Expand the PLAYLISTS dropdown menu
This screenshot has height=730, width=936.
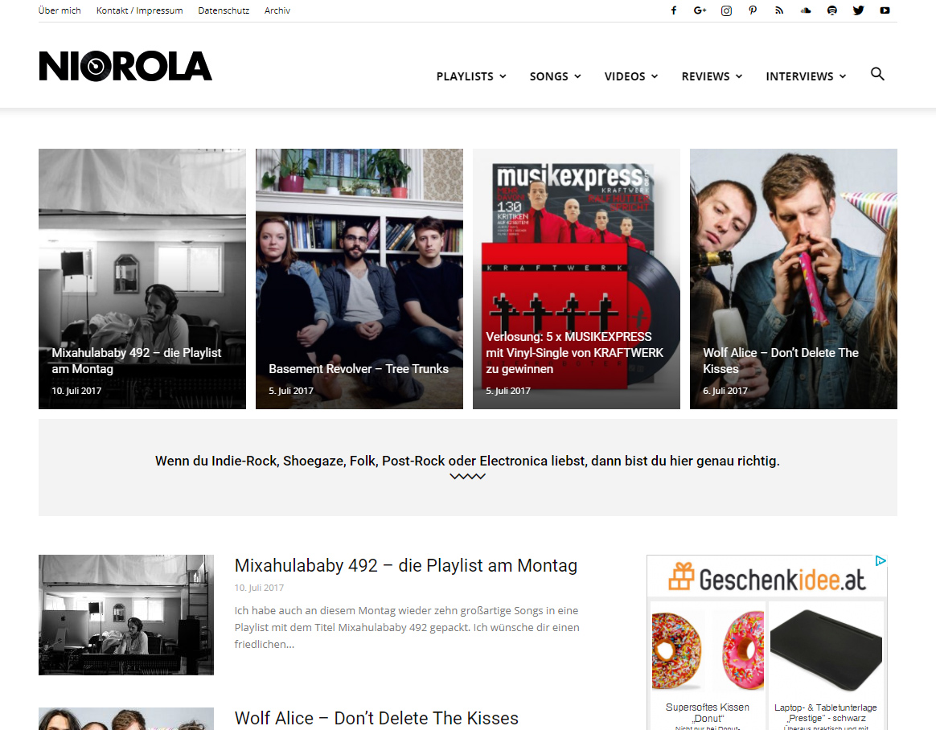(471, 76)
